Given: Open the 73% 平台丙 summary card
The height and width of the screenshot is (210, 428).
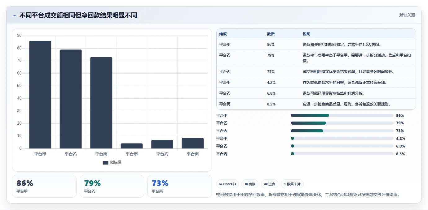Looking at the screenshot, I should point(179,186).
